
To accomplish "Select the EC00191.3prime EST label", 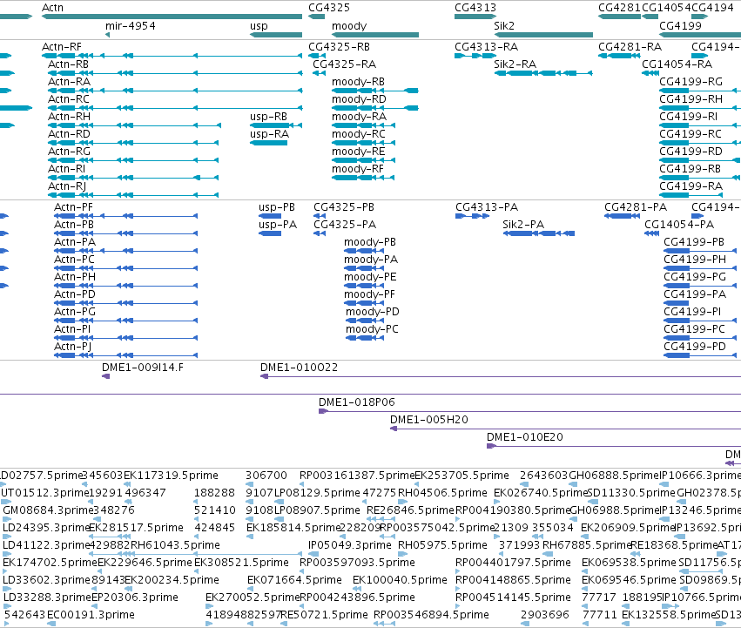I will click(91, 615).
